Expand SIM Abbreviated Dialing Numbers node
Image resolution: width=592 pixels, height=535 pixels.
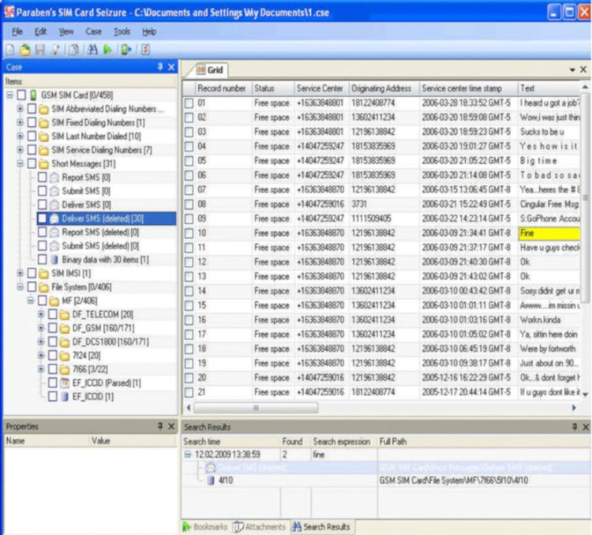20,109
